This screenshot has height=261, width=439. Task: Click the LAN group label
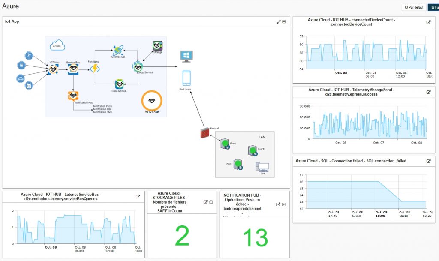[262, 137]
